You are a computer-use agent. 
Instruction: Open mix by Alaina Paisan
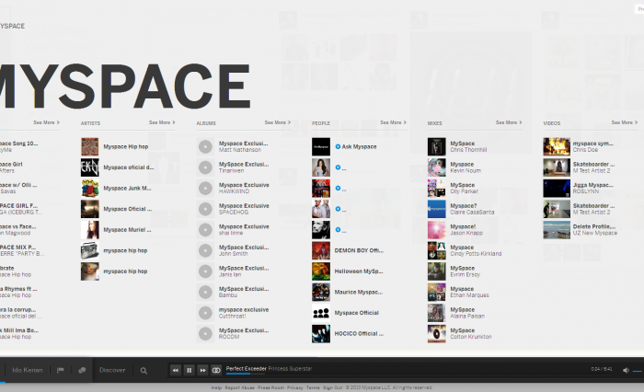437,313
